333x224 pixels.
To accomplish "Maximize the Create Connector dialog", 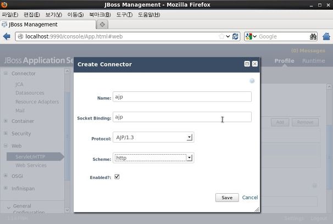I will tap(247, 64).
